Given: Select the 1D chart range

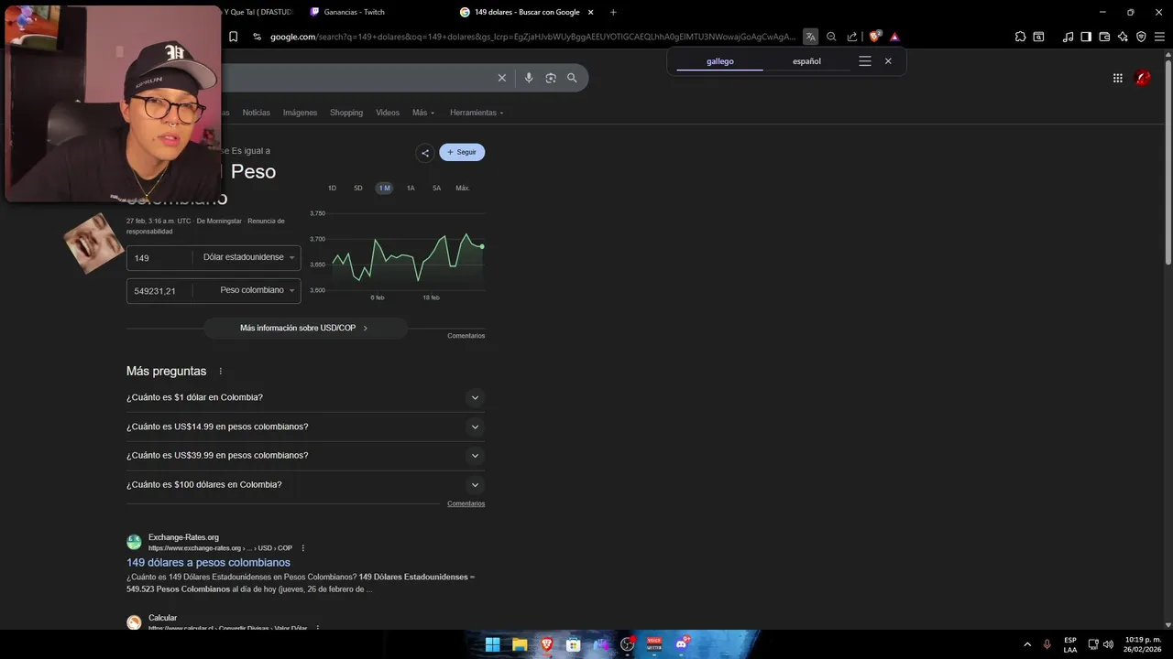Looking at the screenshot, I should point(332,188).
